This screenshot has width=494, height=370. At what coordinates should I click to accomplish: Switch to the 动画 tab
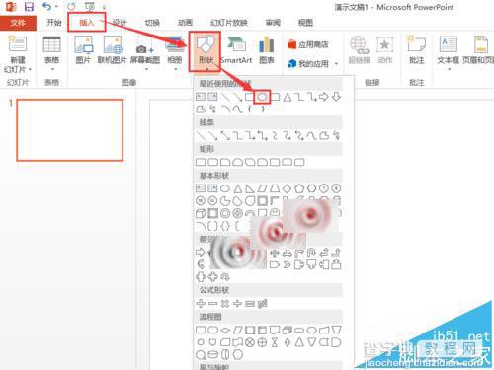click(185, 23)
